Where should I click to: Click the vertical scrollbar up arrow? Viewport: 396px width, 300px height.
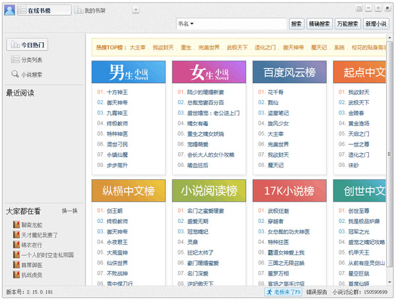(x=389, y=38)
